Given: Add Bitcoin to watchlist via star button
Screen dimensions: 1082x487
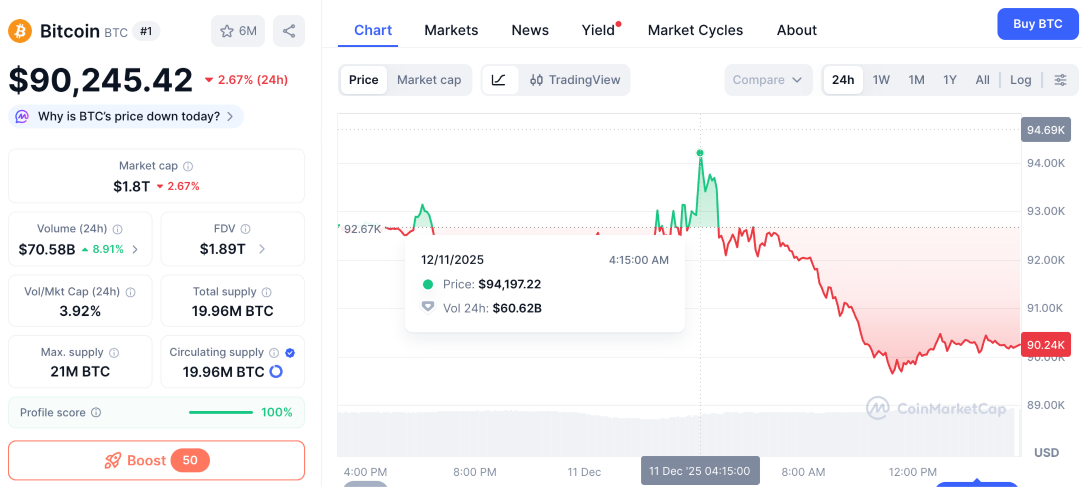Looking at the screenshot, I should tap(238, 31).
